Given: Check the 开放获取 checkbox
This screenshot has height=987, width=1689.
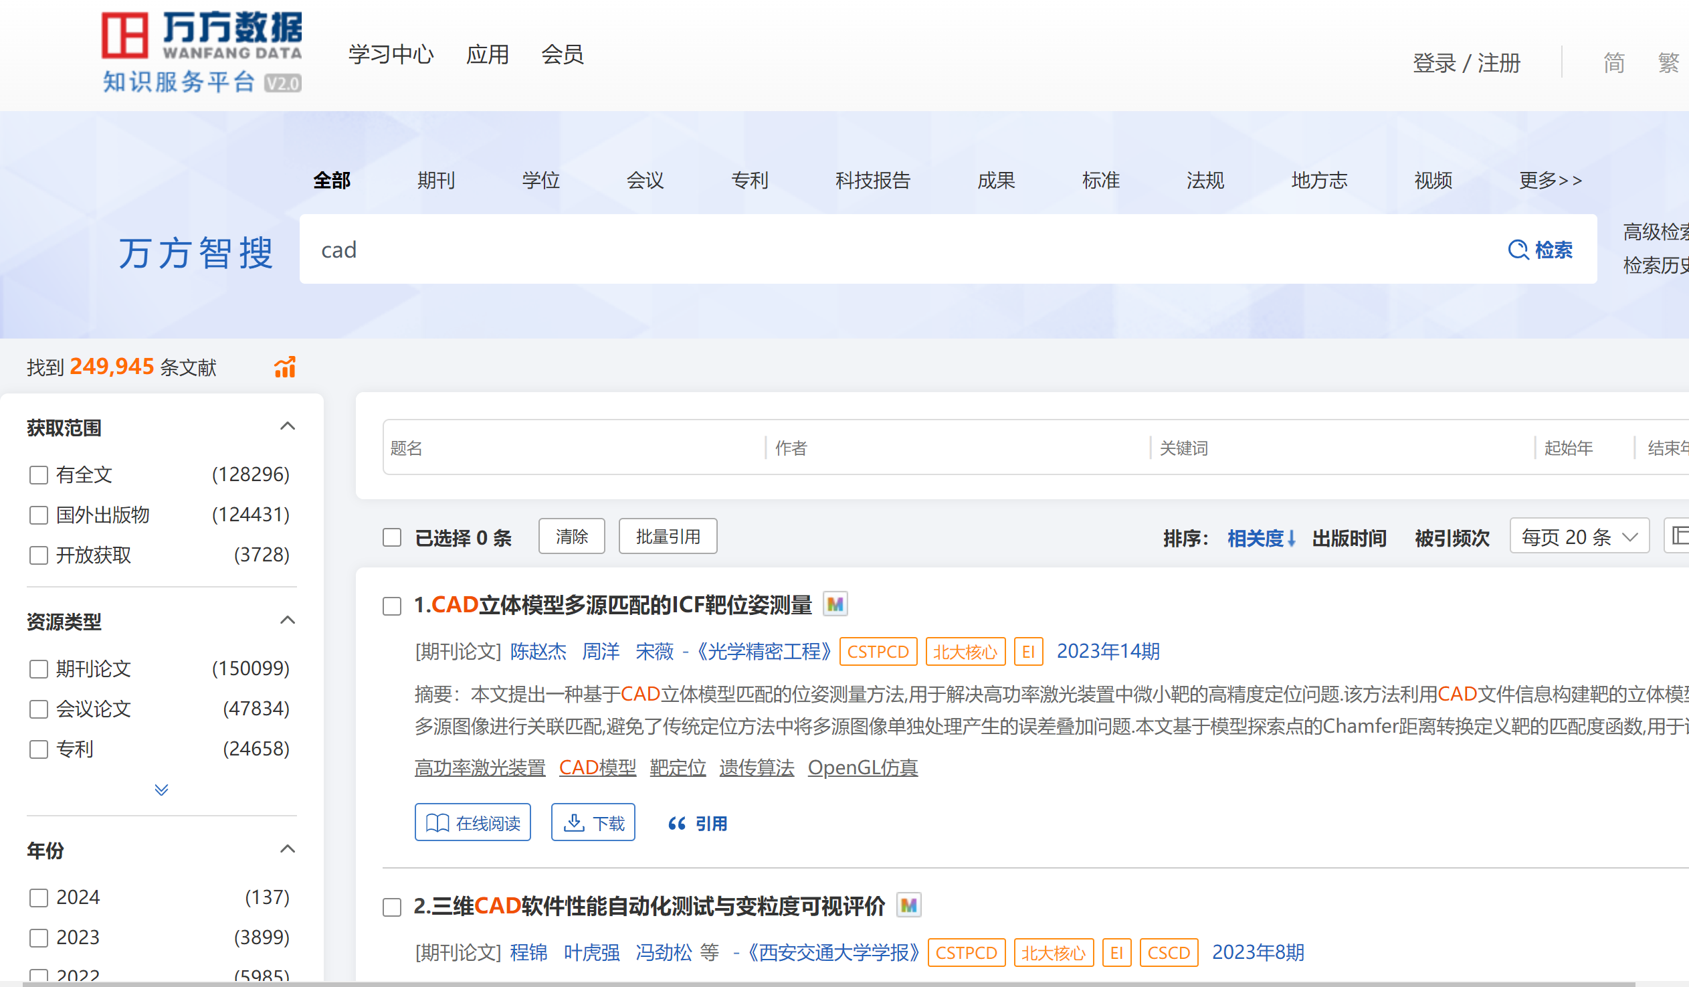Looking at the screenshot, I should tap(39, 555).
